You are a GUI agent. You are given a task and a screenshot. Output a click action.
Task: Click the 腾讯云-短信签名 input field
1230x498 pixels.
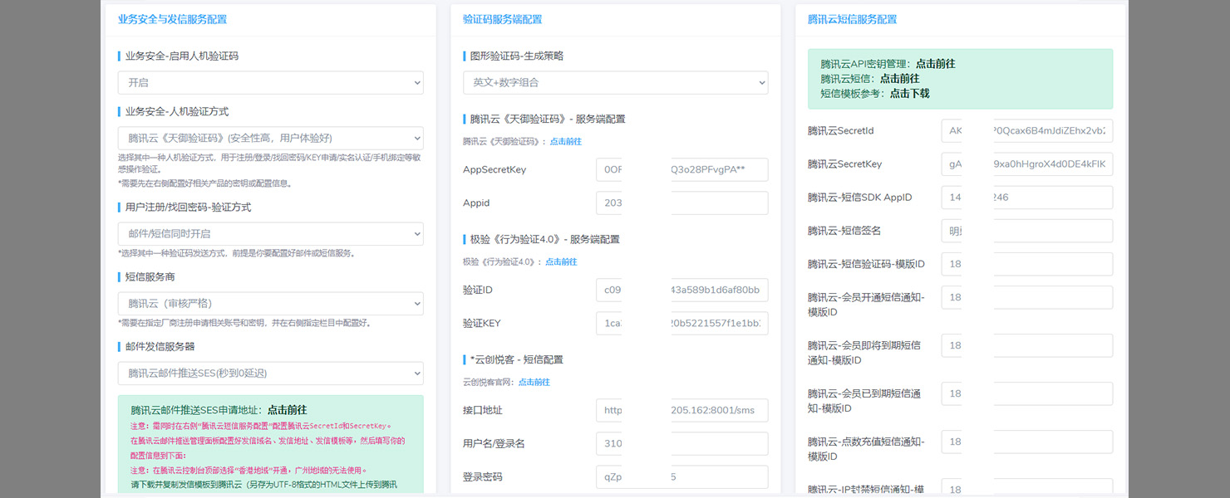pos(1026,231)
